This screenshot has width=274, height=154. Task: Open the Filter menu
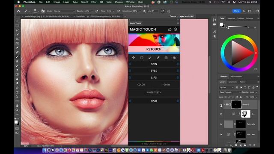pos(94,2)
